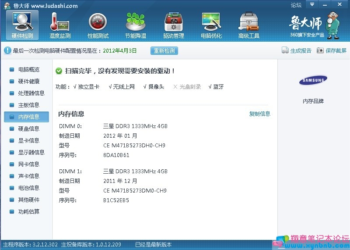Click DIMM 1 model CE M471B5273DM0-CH9

tap(135, 191)
